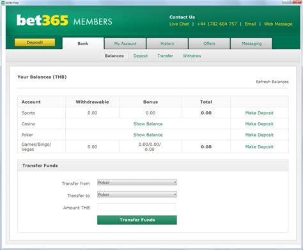The image size is (303, 250).
Task: Go to the Offers tab
Action: click(209, 43)
